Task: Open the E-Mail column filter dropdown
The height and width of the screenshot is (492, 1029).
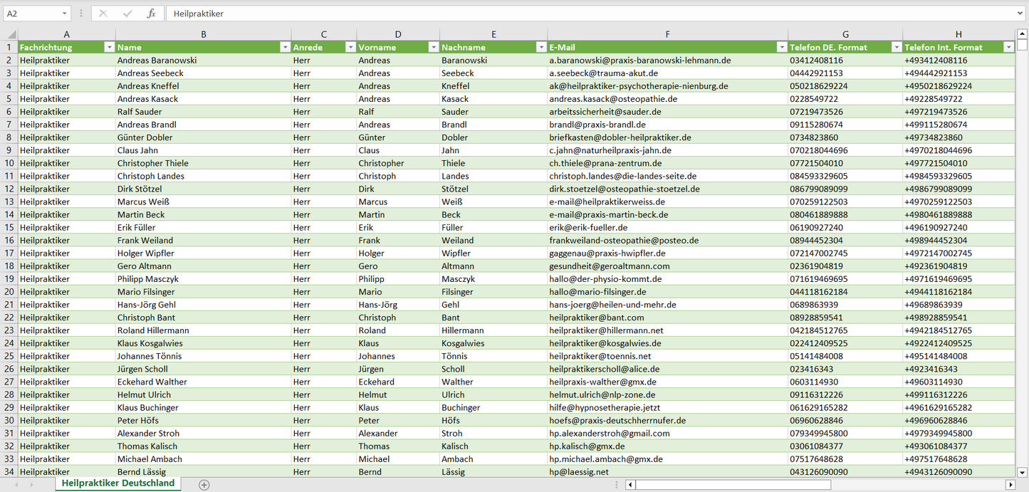Action: 781,48
